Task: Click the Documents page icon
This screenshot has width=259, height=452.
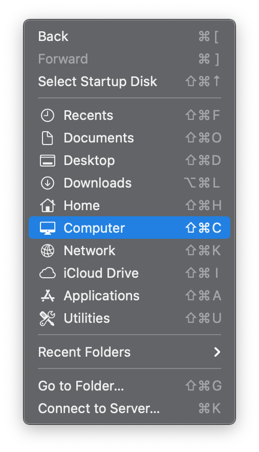Action: click(47, 138)
